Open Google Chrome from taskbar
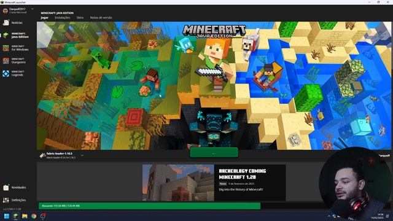This screenshot has width=393, height=221. [34, 216]
